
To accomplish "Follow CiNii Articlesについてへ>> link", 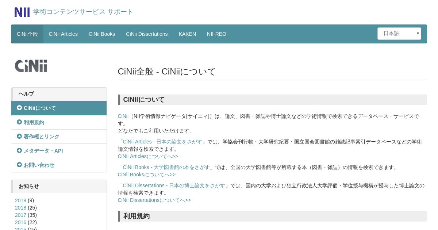I will (148, 156).
